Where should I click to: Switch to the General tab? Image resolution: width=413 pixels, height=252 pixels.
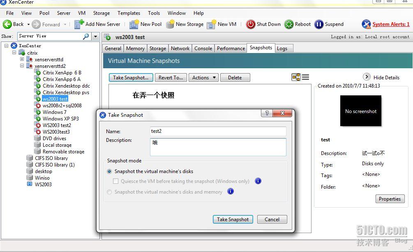click(x=113, y=48)
